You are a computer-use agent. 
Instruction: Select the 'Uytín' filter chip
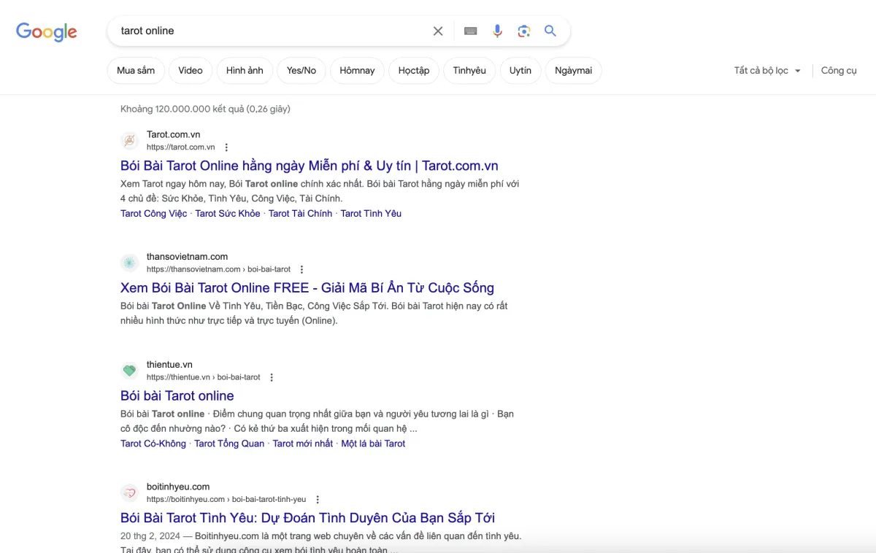click(520, 71)
